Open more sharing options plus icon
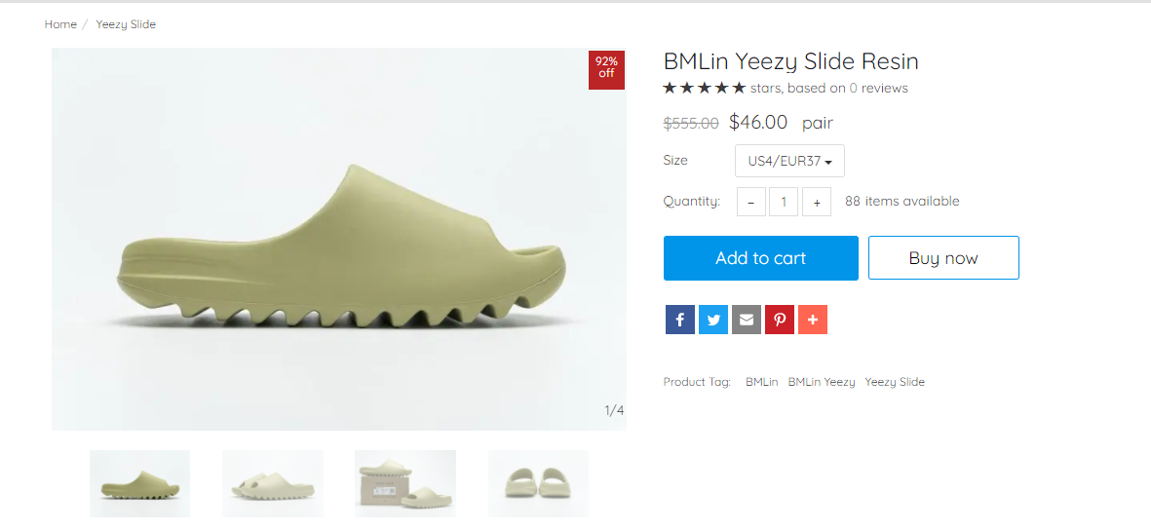The image size is (1151, 531). click(x=813, y=320)
